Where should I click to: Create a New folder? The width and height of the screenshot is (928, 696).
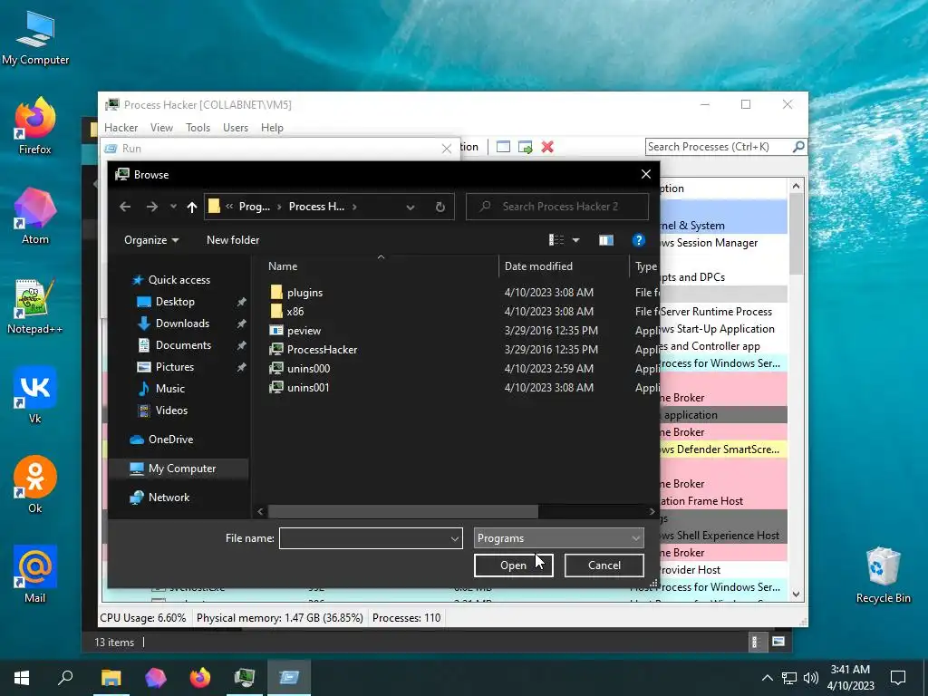coord(233,239)
